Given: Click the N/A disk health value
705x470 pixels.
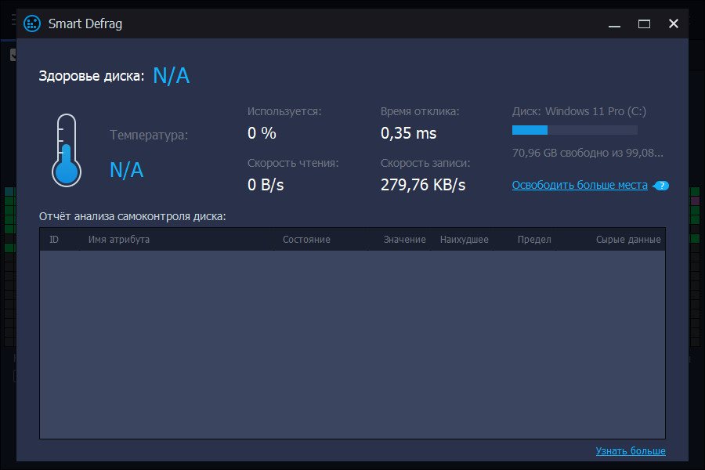Looking at the screenshot, I should pyautogui.click(x=172, y=75).
